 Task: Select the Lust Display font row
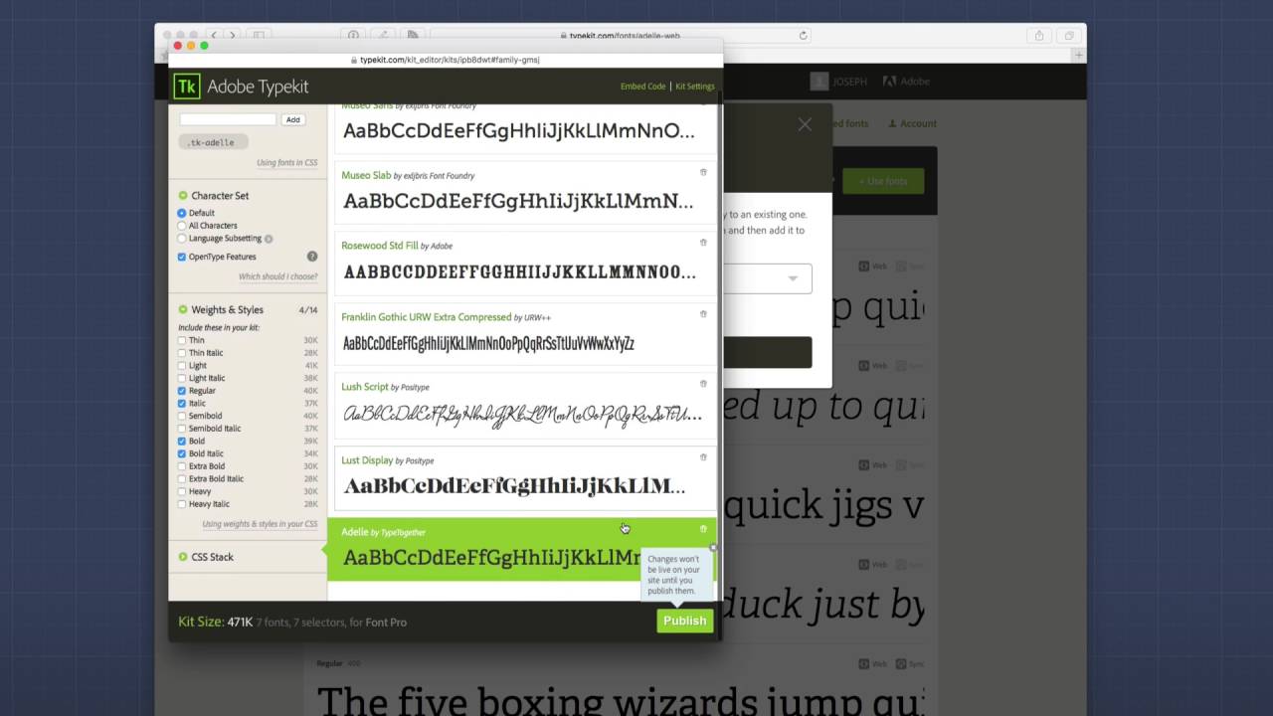(525, 479)
